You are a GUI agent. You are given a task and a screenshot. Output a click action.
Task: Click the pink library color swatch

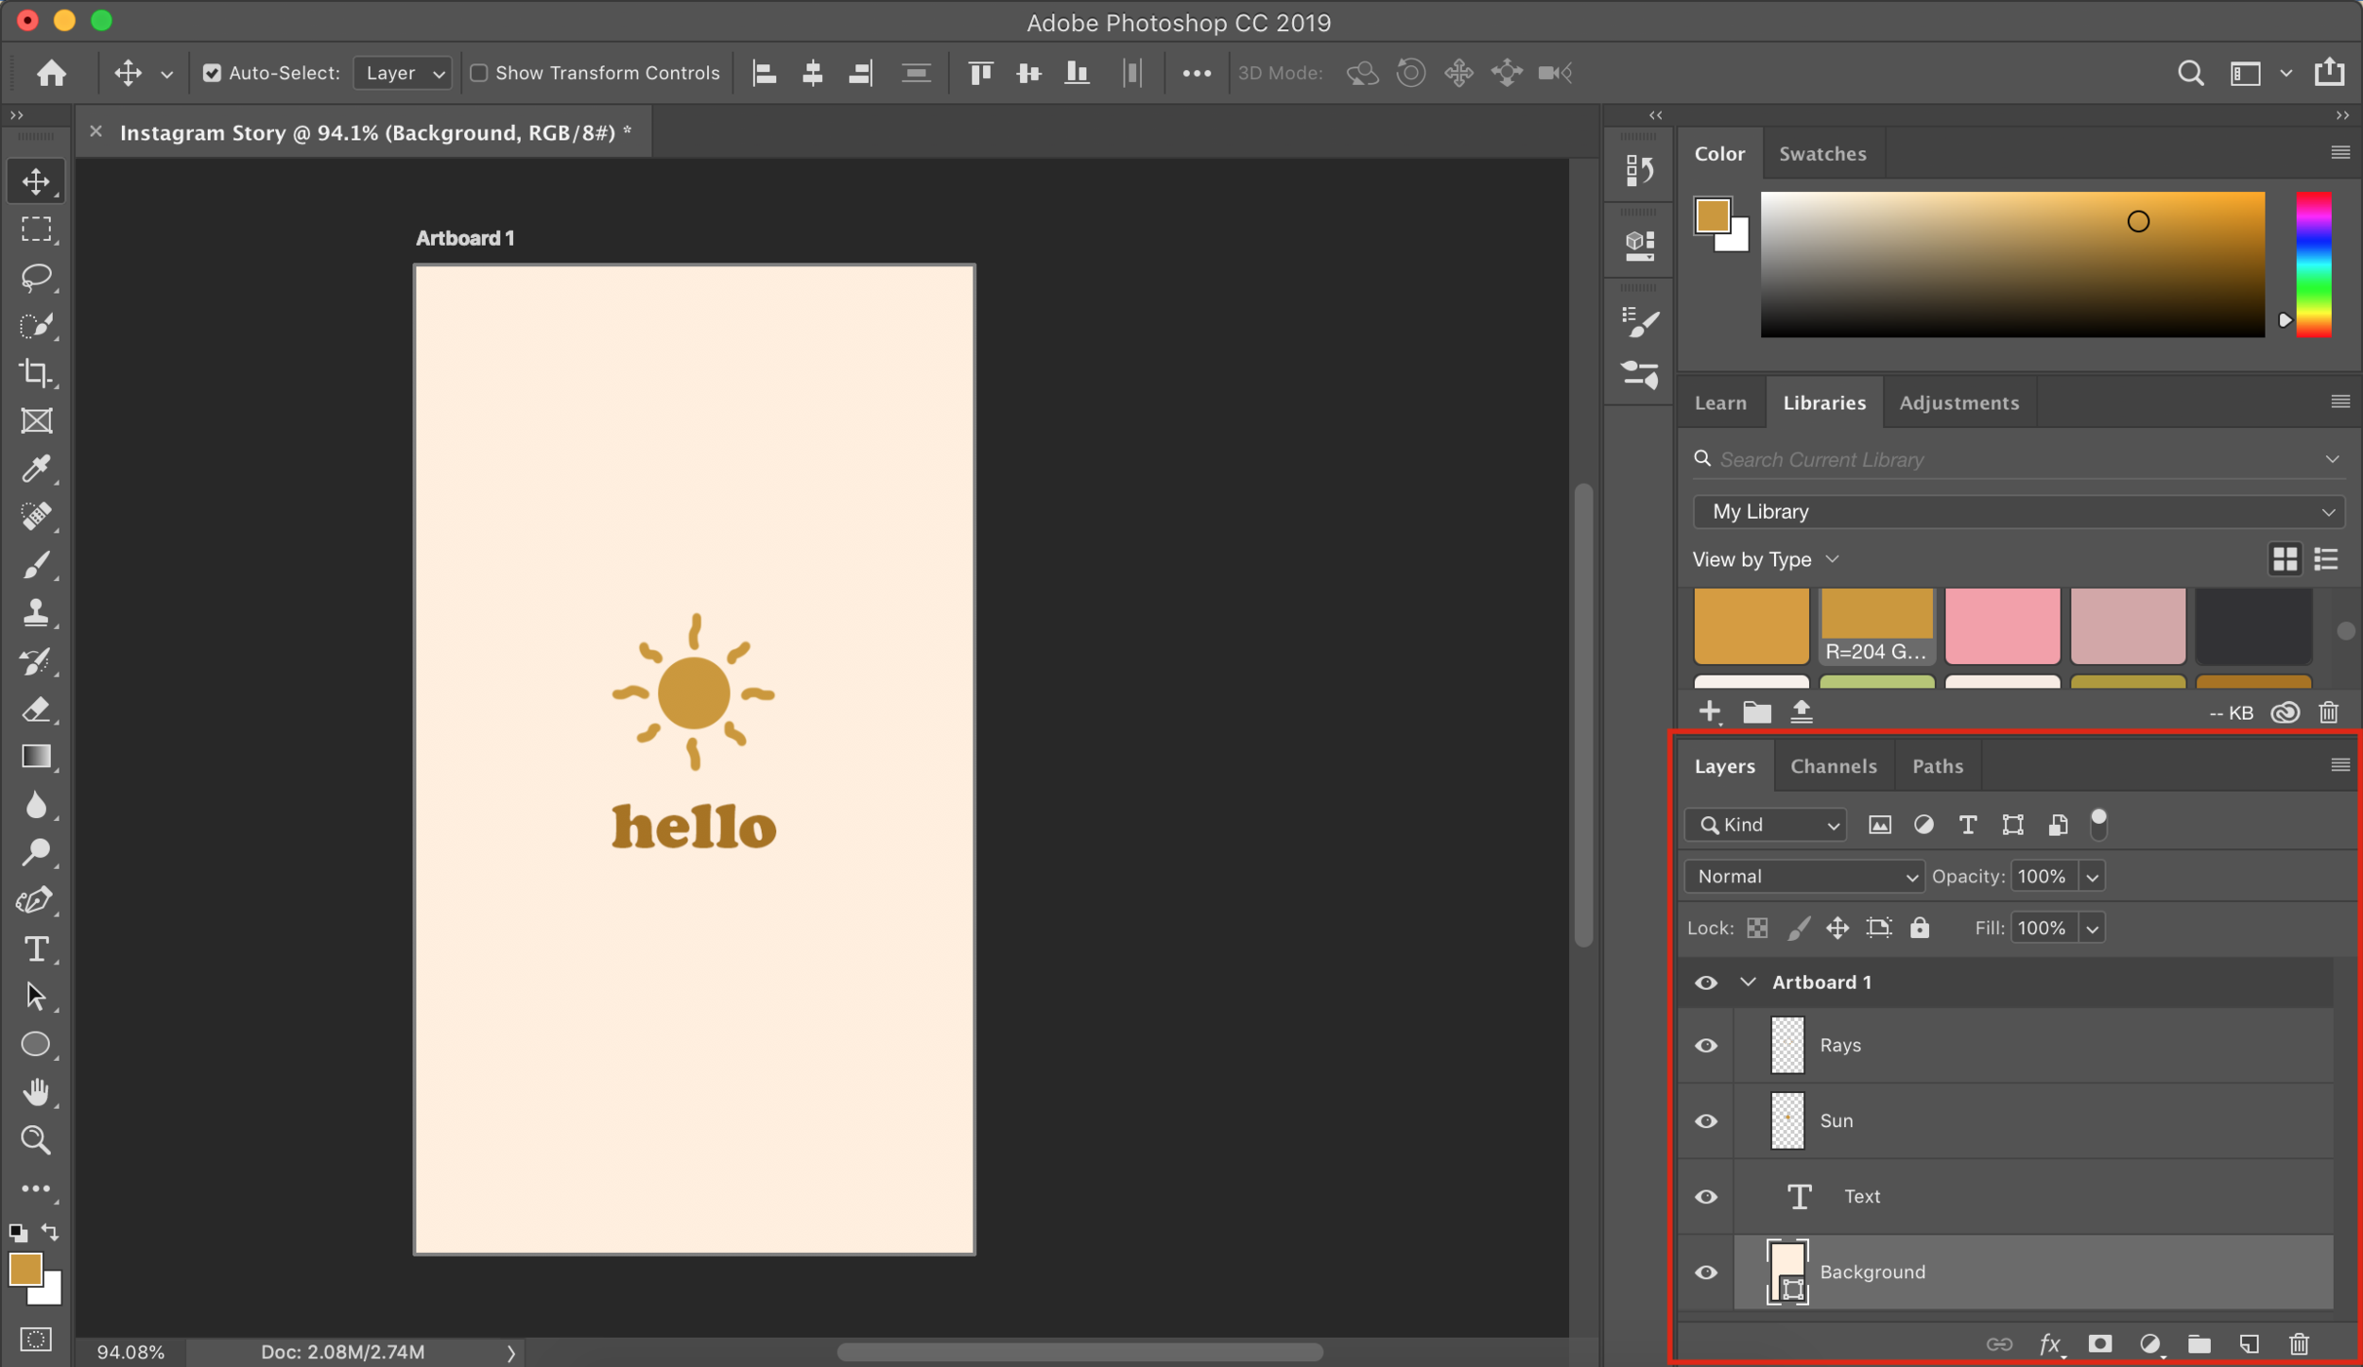point(2002,625)
